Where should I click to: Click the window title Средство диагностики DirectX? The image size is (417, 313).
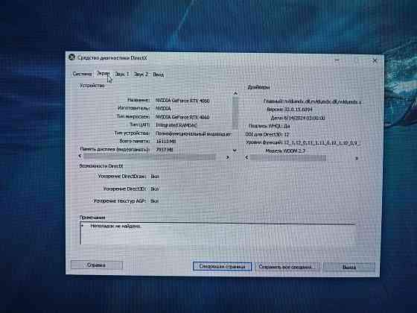pyautogui.click(x=112, y=58)
